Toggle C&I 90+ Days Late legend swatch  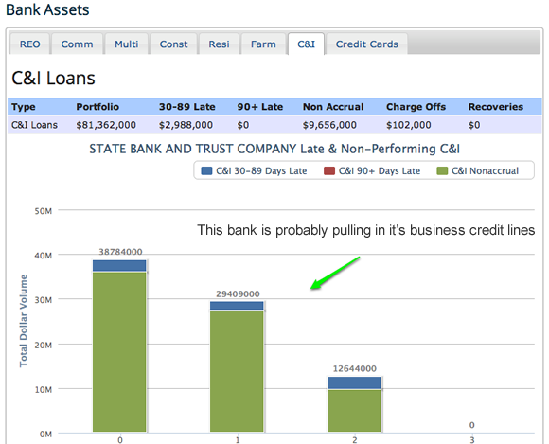329,170
